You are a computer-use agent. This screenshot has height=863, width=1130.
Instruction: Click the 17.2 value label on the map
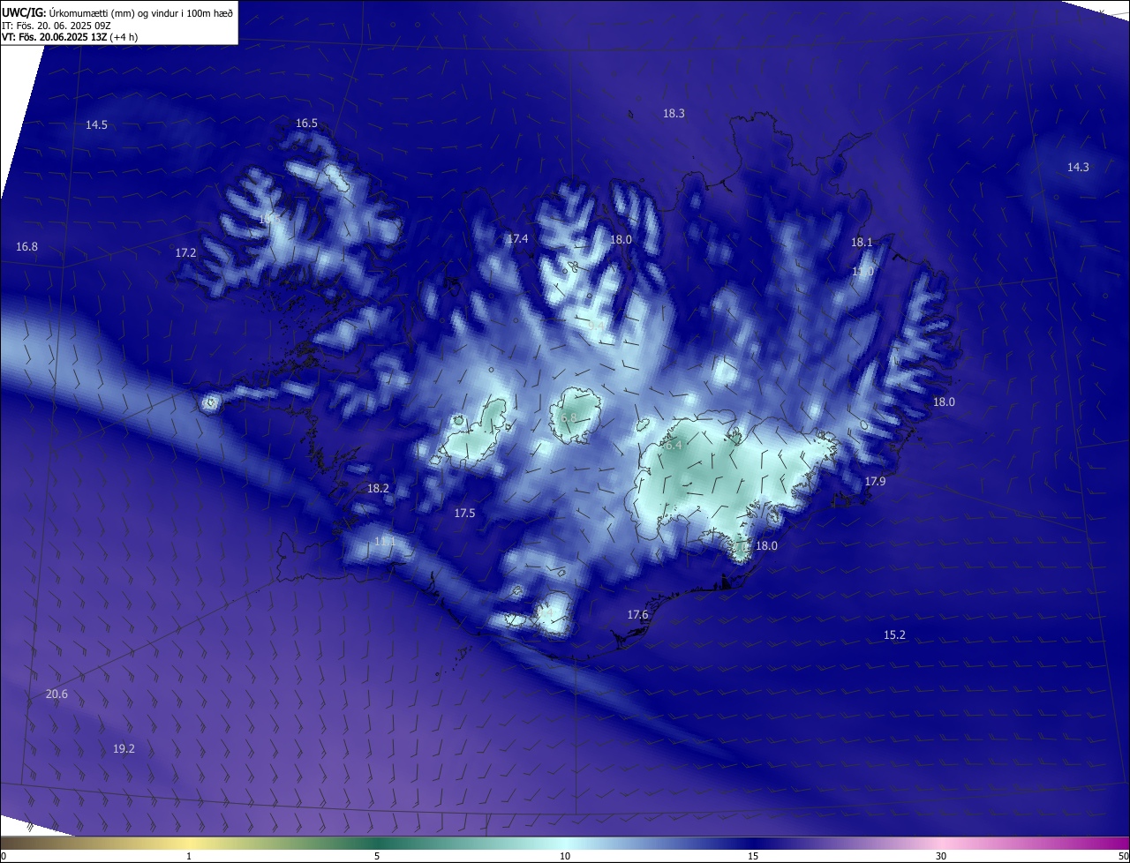click(185, 252)
